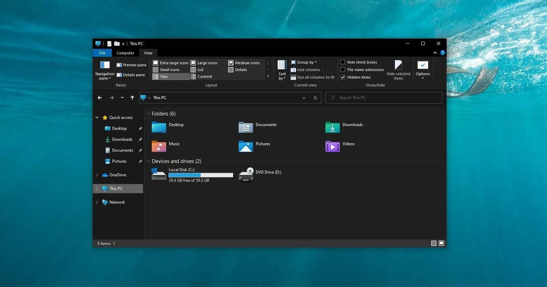This screenshot has height=287, width=547.
Task: Select the Downloads folder tile
Action: coord(344,127)
